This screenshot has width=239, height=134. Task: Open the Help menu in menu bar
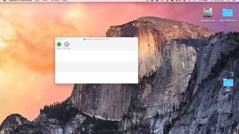[65, 0]
